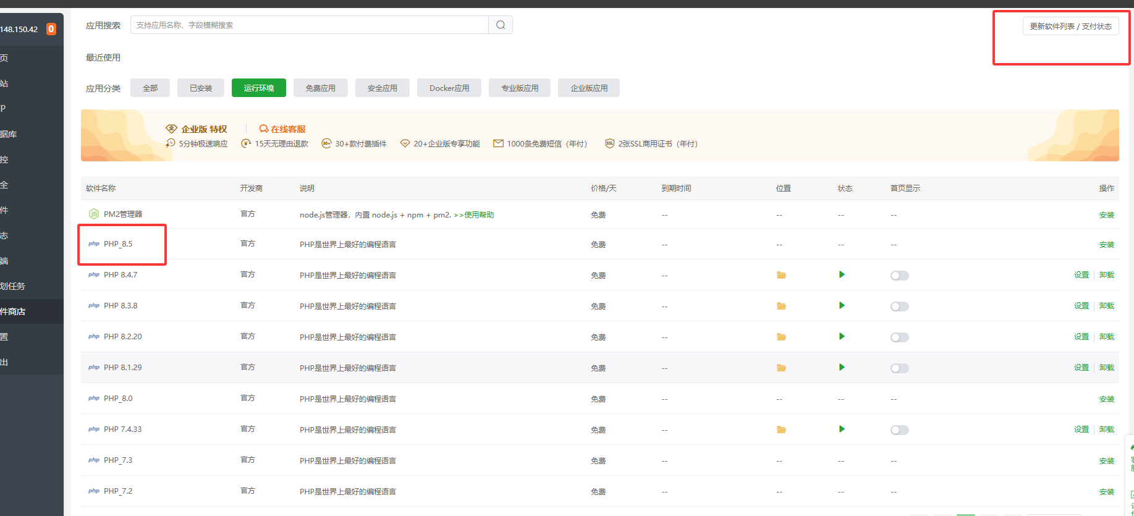The image size is (1134, 516).
Task: Click the PM2 manager node.js icon
Action: click(x=94, y=214)
